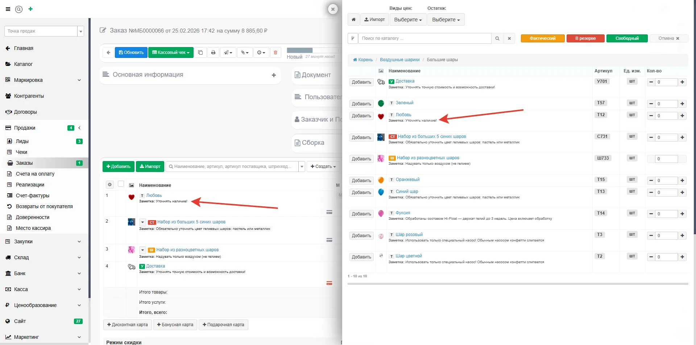Open Воздушные шарики breadcrumb link
Image resolution: width=696 pixels, height=345 pixels.
(x=399, y=60)
